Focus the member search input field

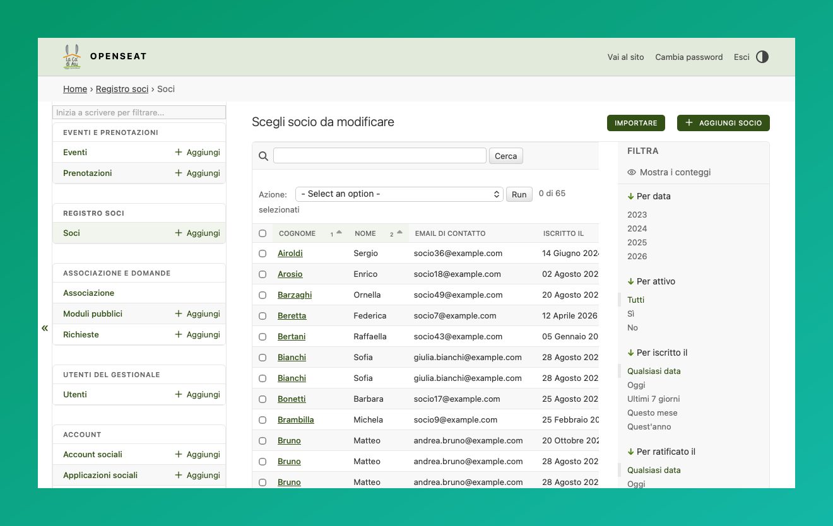380,156
